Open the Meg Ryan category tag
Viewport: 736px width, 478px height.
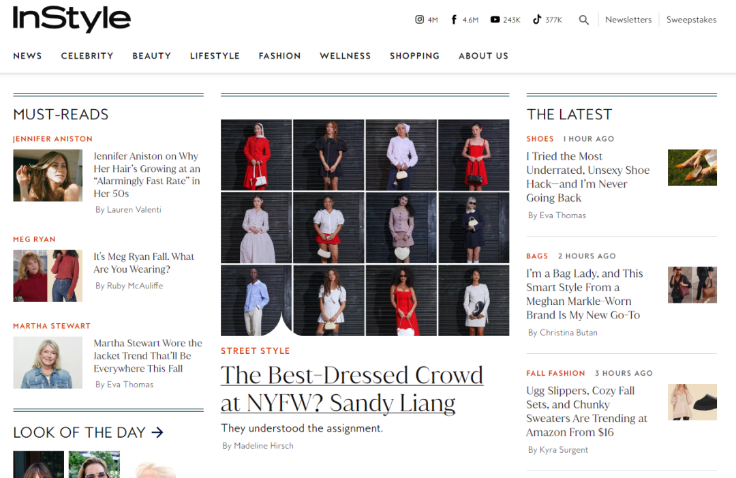click(34, 239)
